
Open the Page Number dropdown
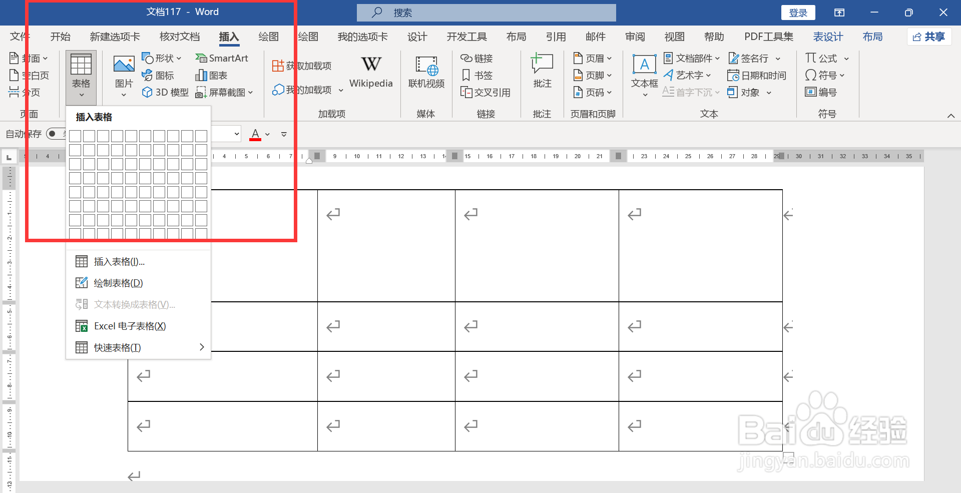[593, 92]
